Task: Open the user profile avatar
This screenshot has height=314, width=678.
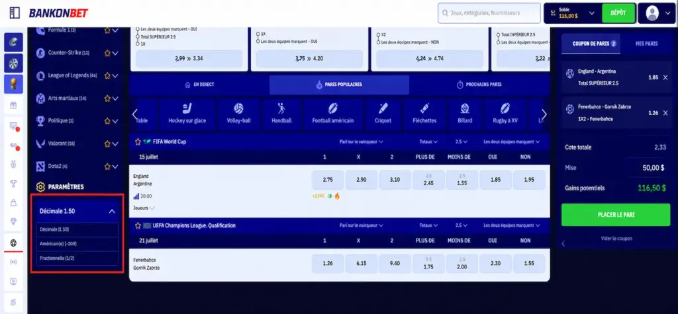Action: coord(652,13)
